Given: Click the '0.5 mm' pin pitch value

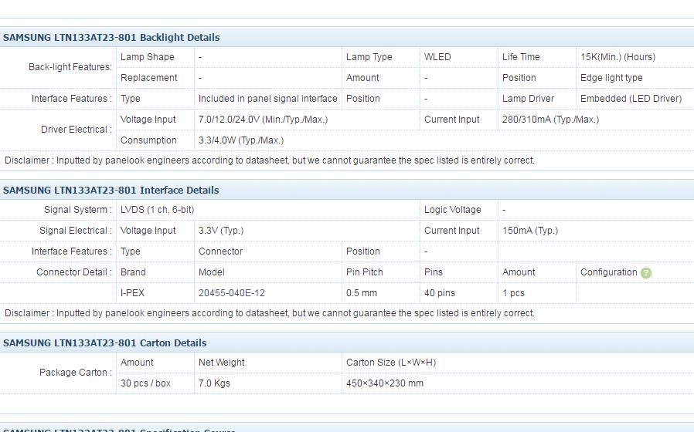Looking at the screenshot, I should tap(361, 293).
